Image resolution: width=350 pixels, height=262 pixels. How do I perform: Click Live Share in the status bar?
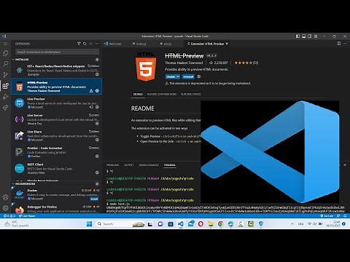(27, 215)
